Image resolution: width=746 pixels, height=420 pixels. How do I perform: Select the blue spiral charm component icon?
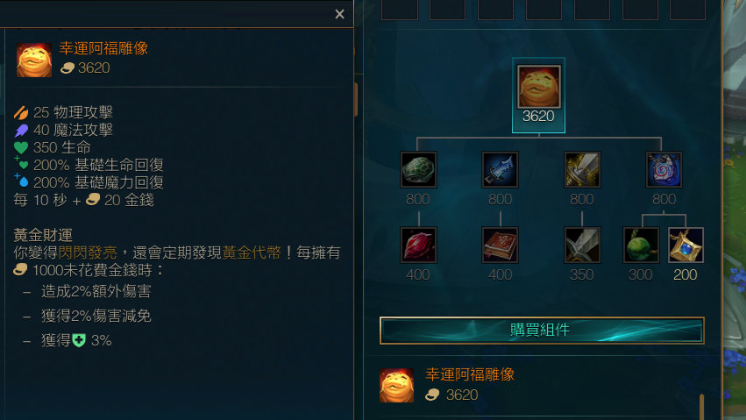pyautogui.click(x=664, y=170)
